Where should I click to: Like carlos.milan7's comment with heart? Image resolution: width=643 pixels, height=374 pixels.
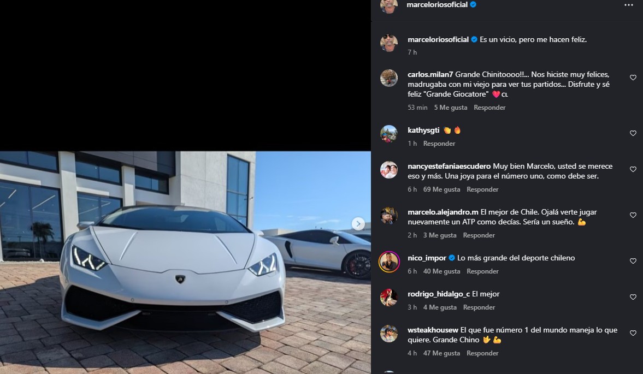coord(633,78)
